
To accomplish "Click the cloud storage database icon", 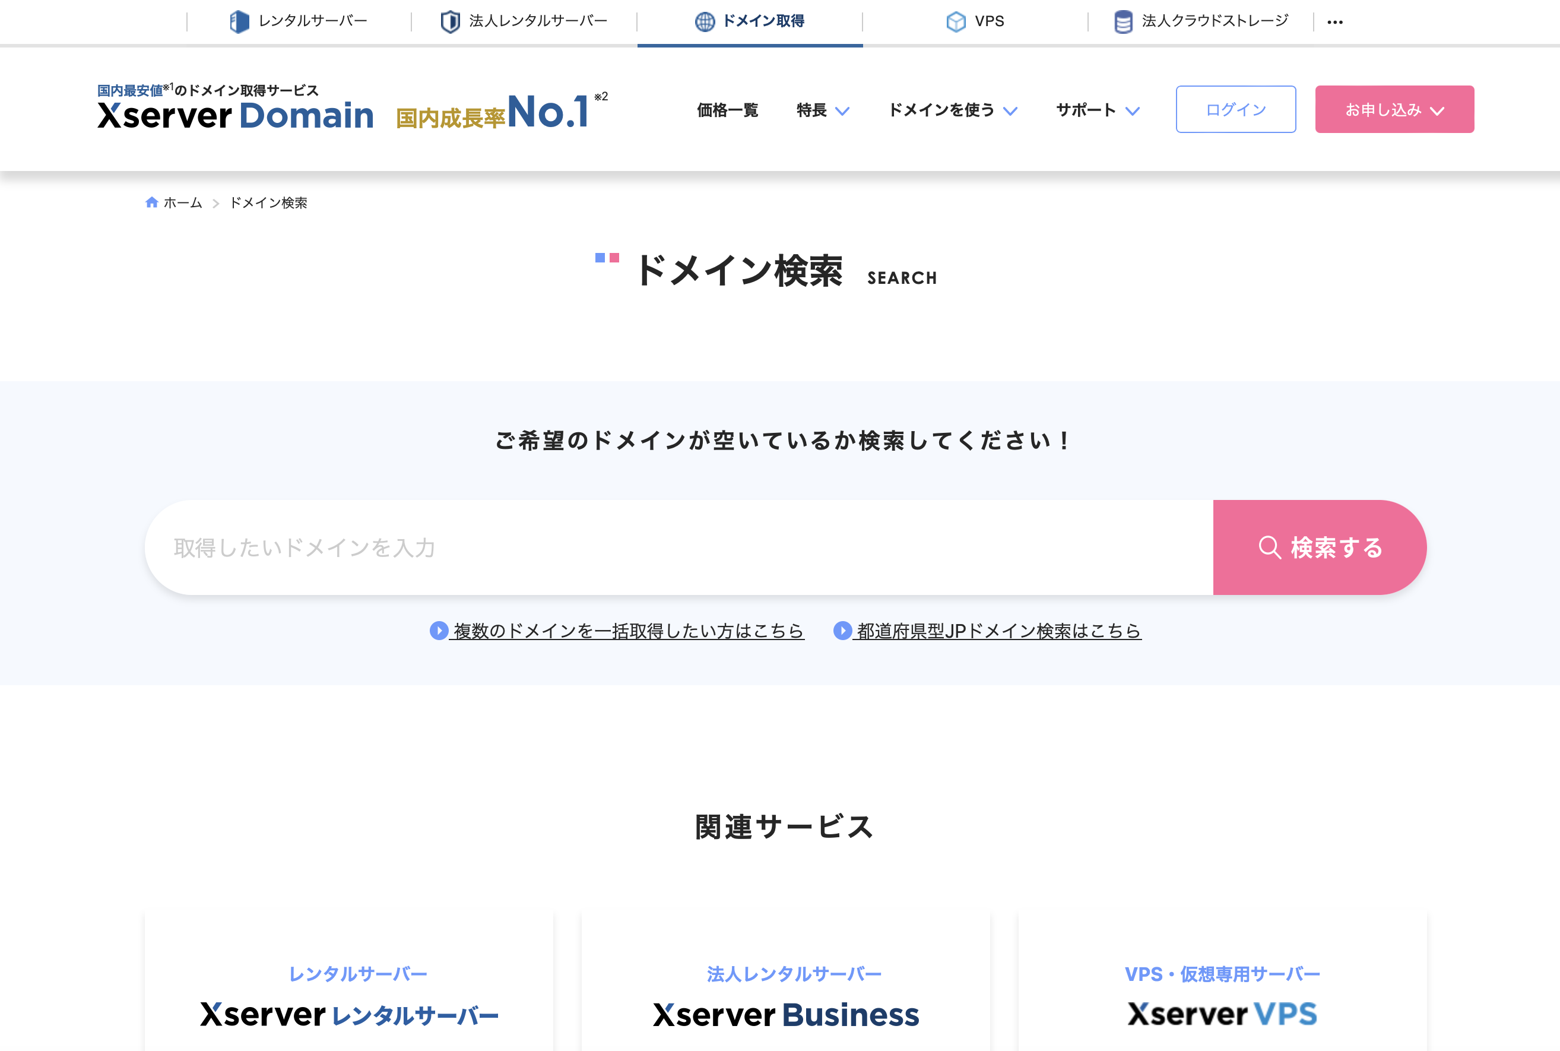I will (x=1123, y=21).
